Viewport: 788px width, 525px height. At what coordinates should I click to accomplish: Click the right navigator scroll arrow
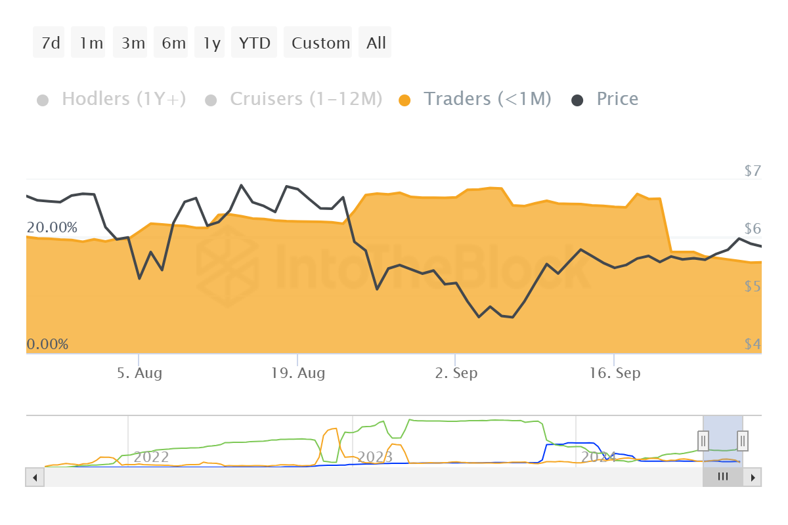pos(754,477)
